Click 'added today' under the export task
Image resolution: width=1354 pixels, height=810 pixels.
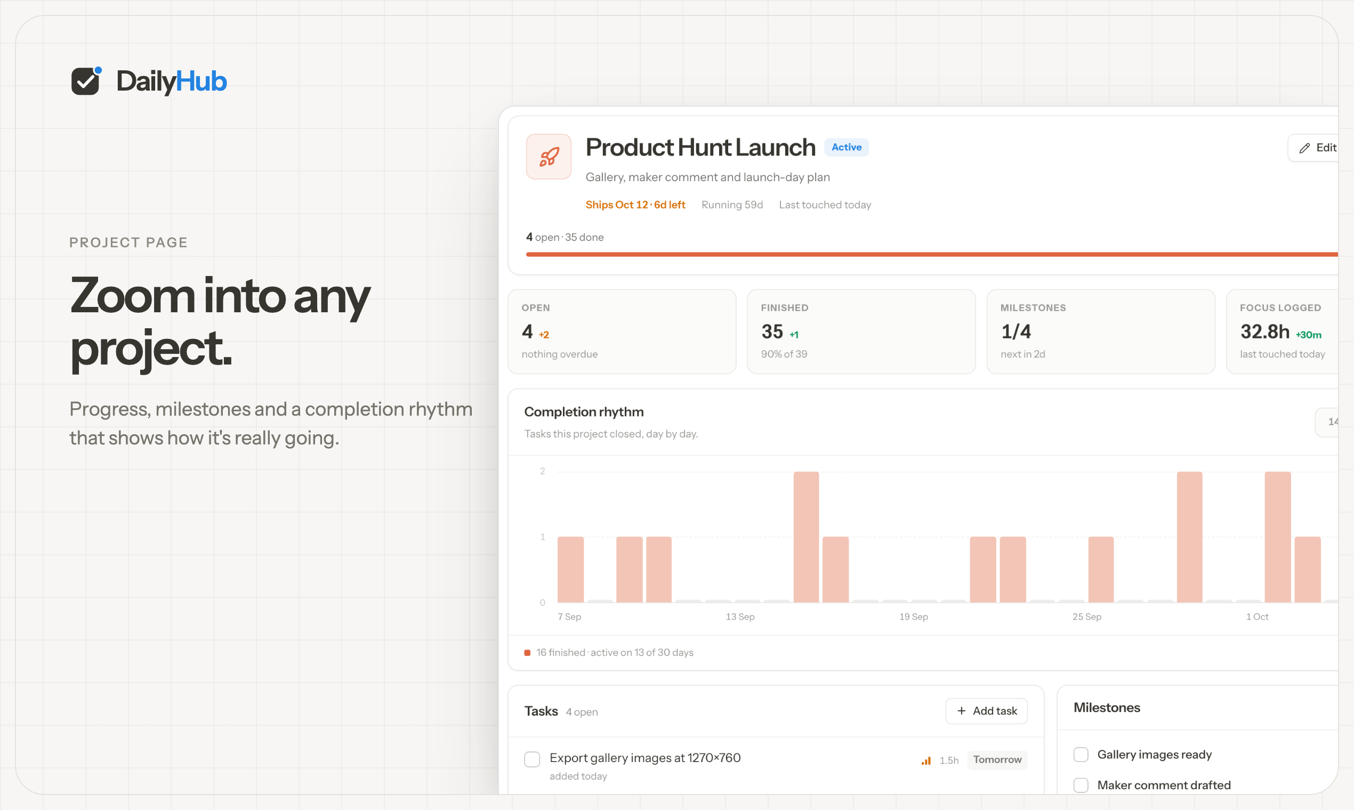click(x=578, y=776)
